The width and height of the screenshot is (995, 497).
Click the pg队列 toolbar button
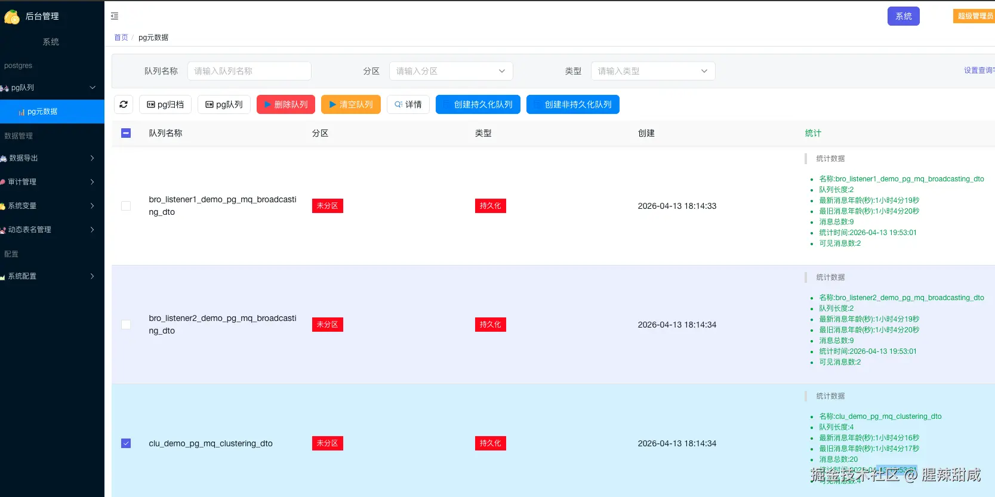tap(224, 104)
